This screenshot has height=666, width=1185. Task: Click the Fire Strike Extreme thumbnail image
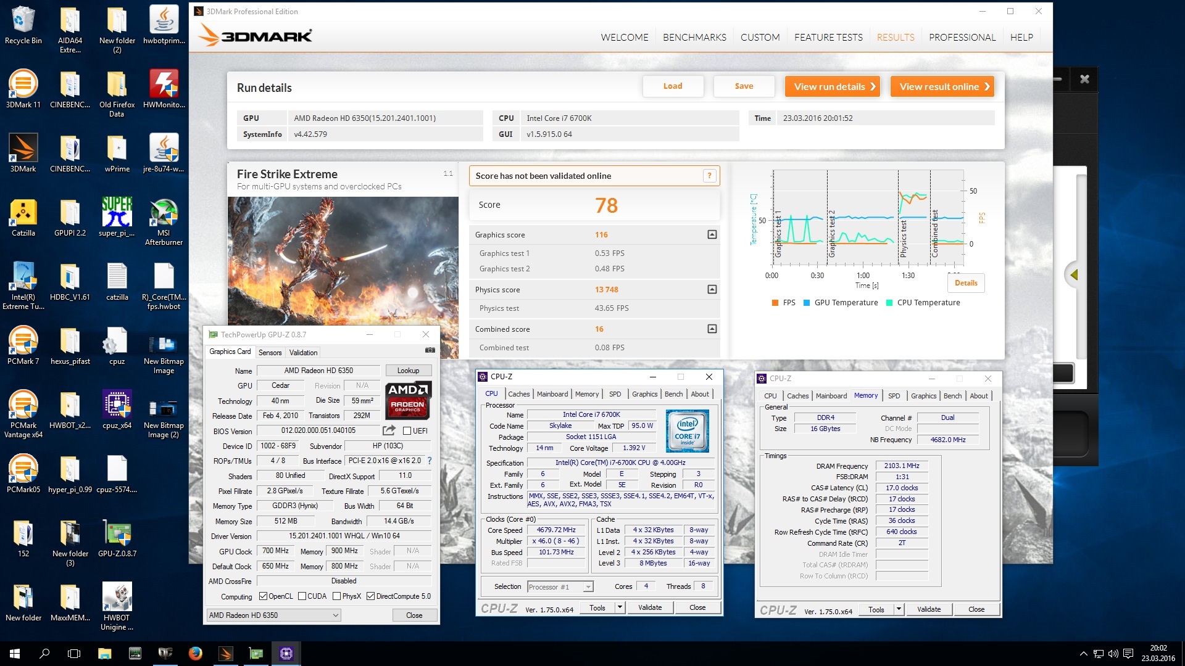tap(343, 261)
